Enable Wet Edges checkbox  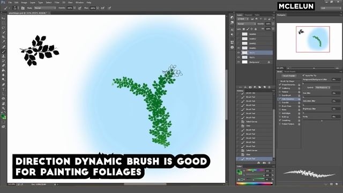pos(280,113)
